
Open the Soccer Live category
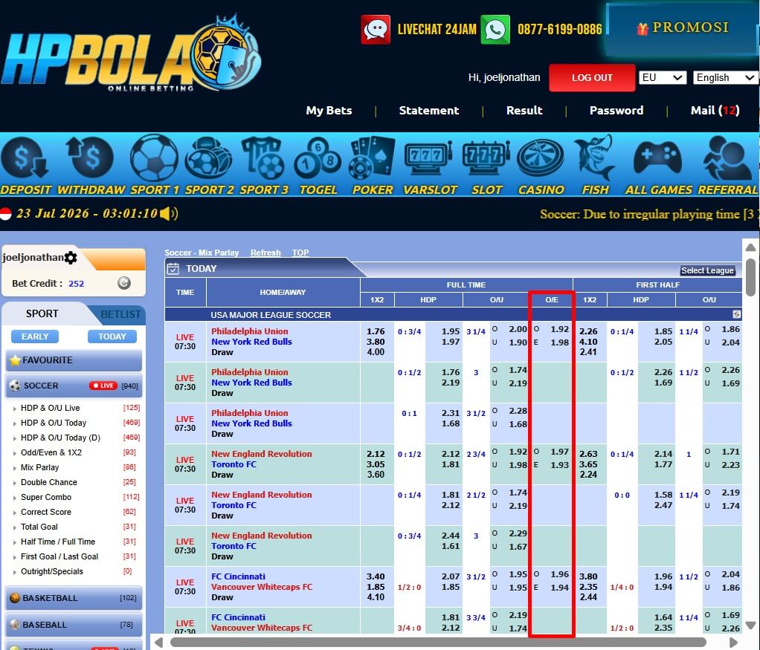74,386
